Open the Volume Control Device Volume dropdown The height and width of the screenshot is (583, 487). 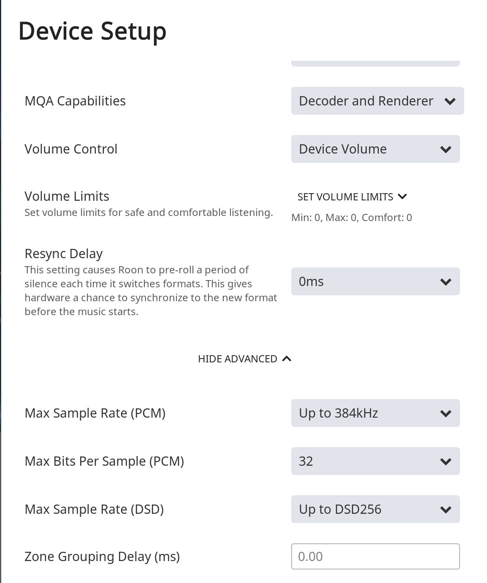tap(376, 149)
